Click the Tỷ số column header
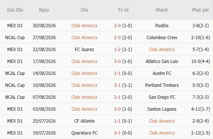 tap(123, 10)
